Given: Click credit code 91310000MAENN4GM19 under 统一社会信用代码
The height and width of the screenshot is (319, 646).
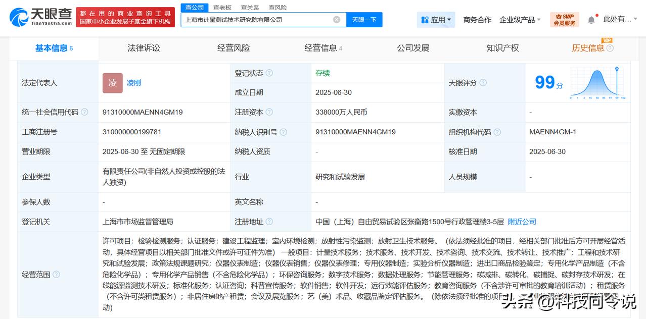Looking at the screenshot, I should [x=143, y=112].
